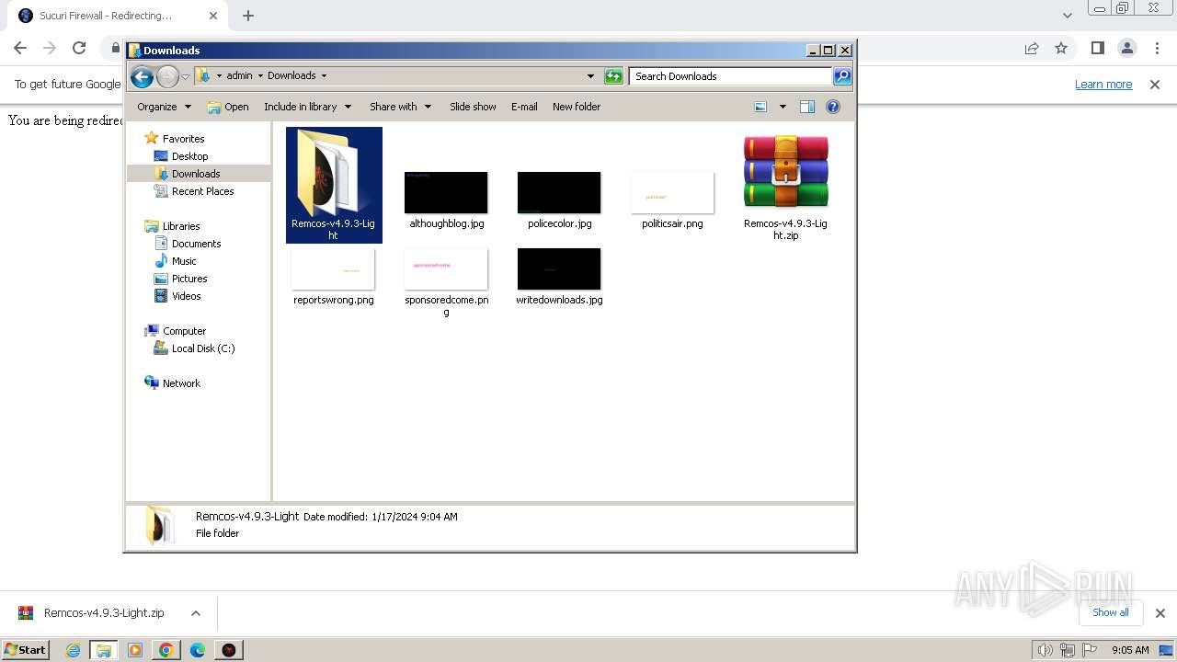Open Chrome profile avatar

[x=1126, y=48]
